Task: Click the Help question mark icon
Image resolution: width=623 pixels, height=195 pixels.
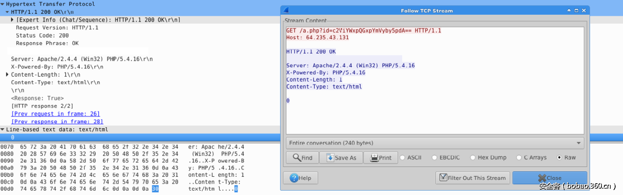Action: point(294,178)
